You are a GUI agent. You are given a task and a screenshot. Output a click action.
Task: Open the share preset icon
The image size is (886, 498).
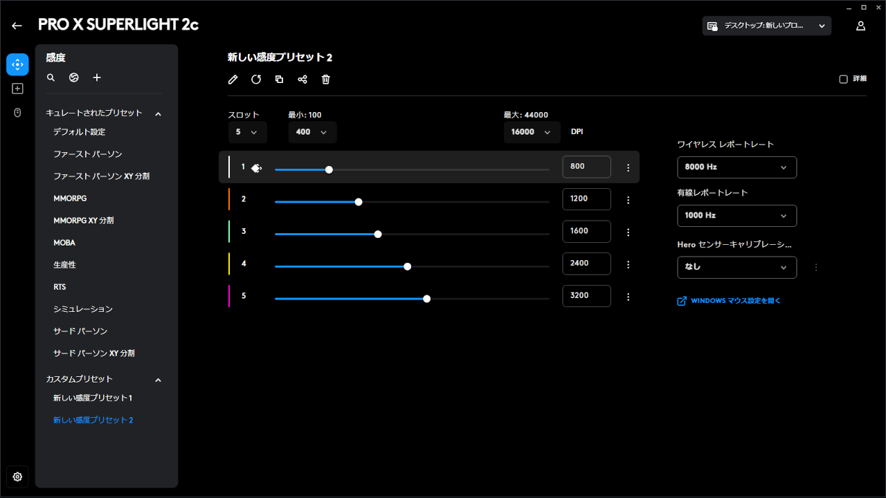point(302,80)
